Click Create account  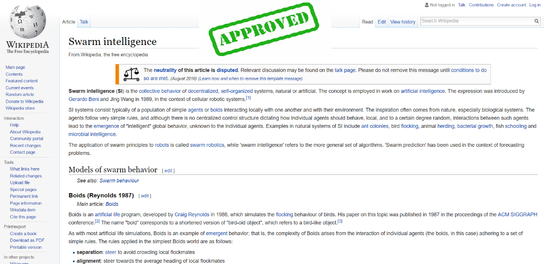pos(511,5)
